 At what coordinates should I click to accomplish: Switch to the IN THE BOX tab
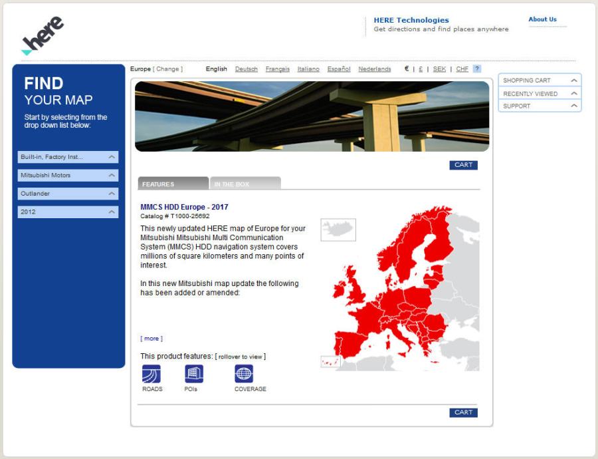tap(245, 184)
